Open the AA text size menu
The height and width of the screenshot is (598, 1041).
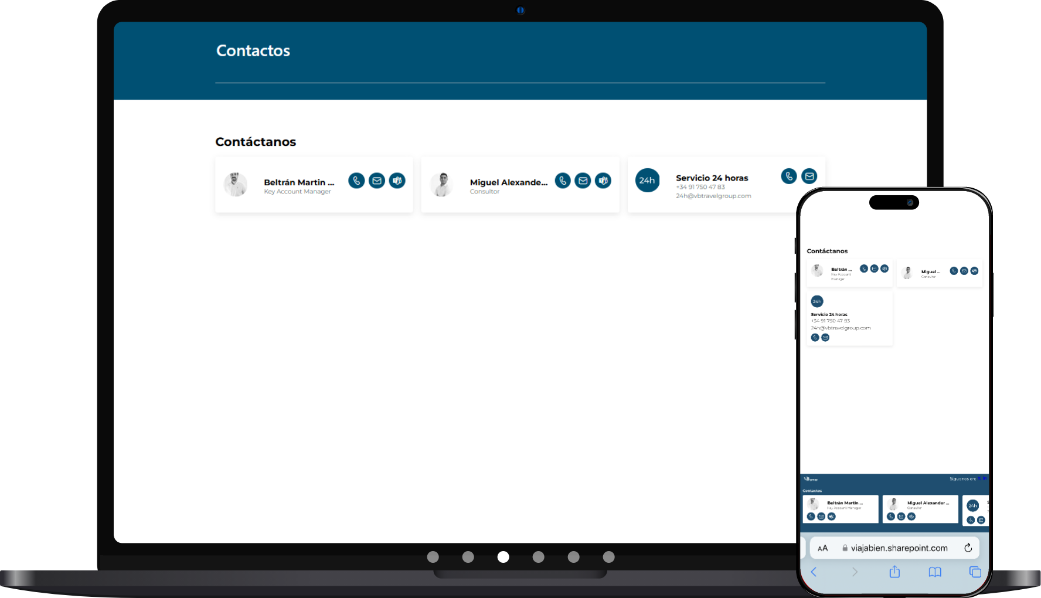pos(823,548)
